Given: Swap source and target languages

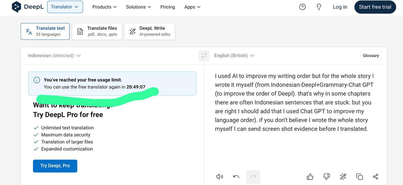Looking at the screenshot, I should tap(204, 56).
